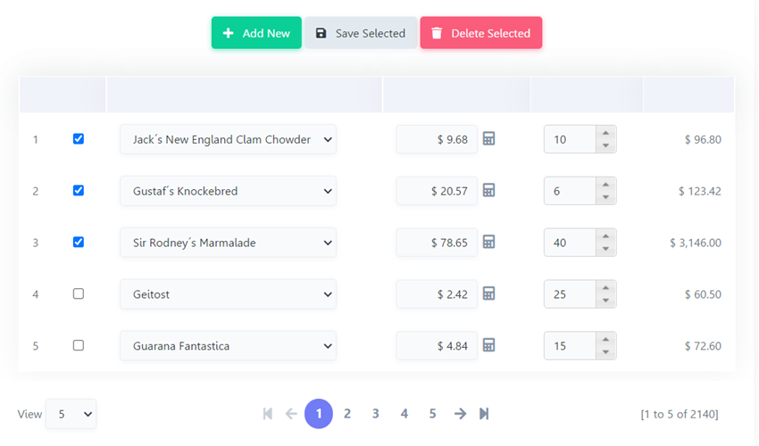Open the Sir Rodney's Marmalade product dropdown
The image size is (759, 446).
(x=228, y=243)
